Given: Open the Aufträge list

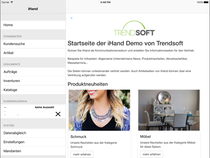Looking at the screenshot, I should click(x=33, y=72).
